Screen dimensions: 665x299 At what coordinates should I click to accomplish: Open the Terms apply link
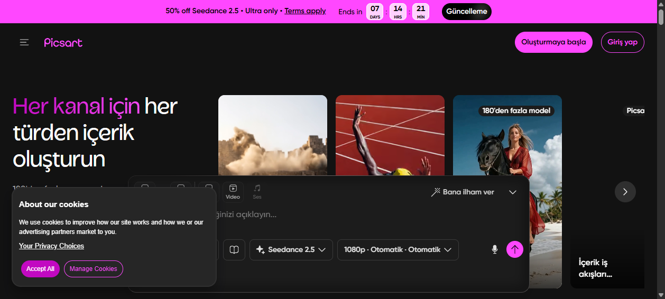point(305,11)
